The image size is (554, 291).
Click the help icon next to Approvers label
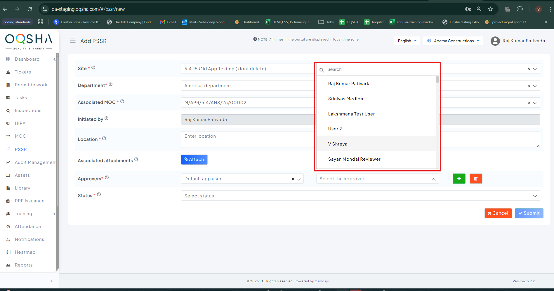click(107, 178)
